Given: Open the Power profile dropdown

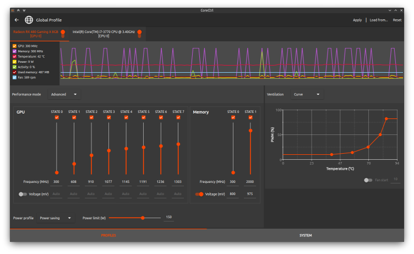Looking at the screenshot, I should click(56, 218).
